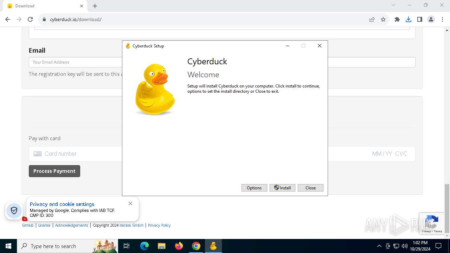Open the GitHub footer link
Image resolution: width=450 pixels, height=253 pixels.
(28, 225)
